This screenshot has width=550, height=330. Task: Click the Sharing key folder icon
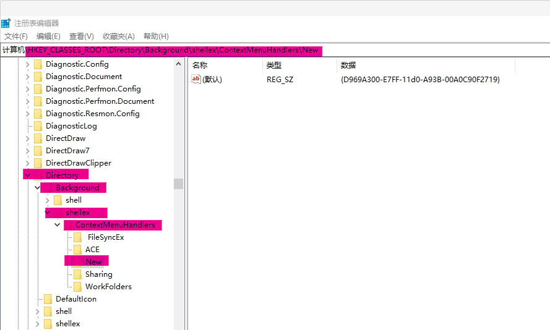[x=77, y=274]
